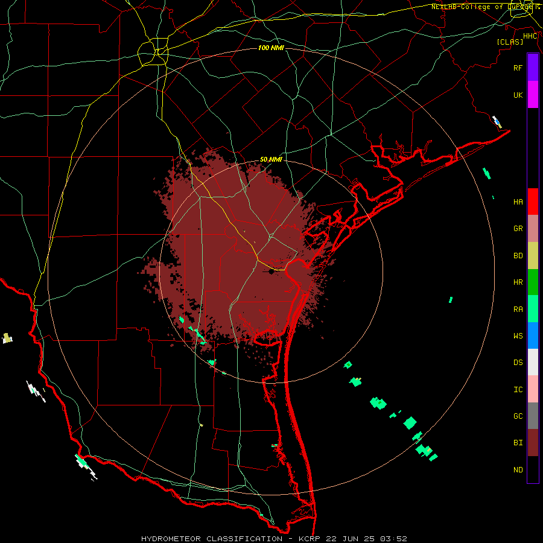
Task: Click the BI brown legend swatch
Action: point(533,443)
